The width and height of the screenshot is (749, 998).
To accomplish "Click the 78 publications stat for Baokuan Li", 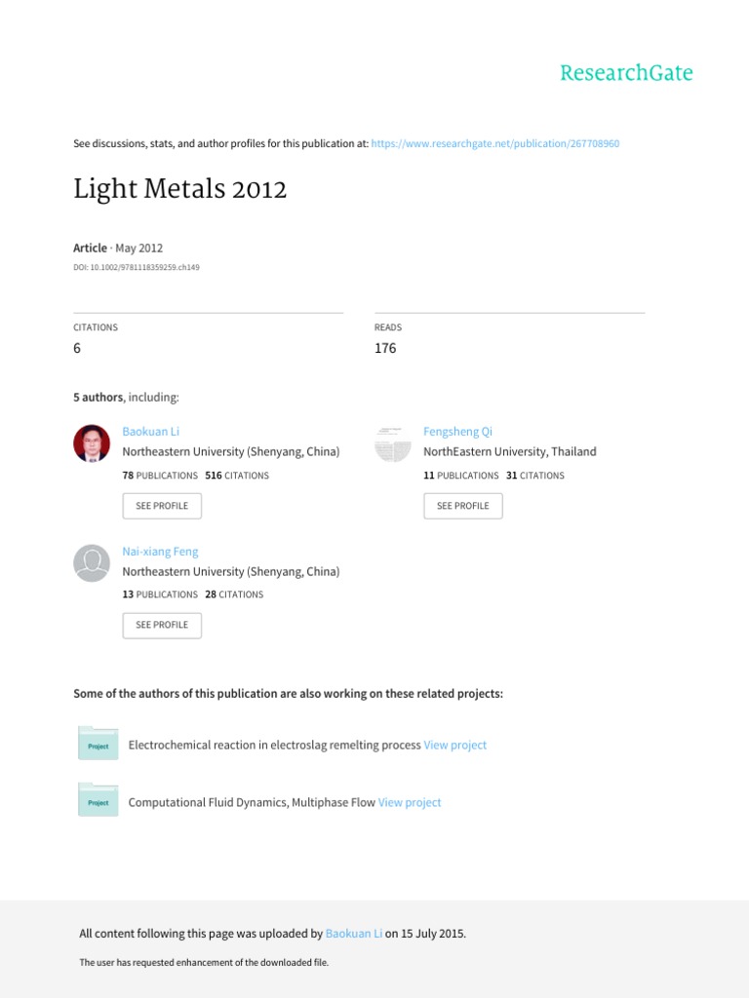I will (x=160, y=476).
